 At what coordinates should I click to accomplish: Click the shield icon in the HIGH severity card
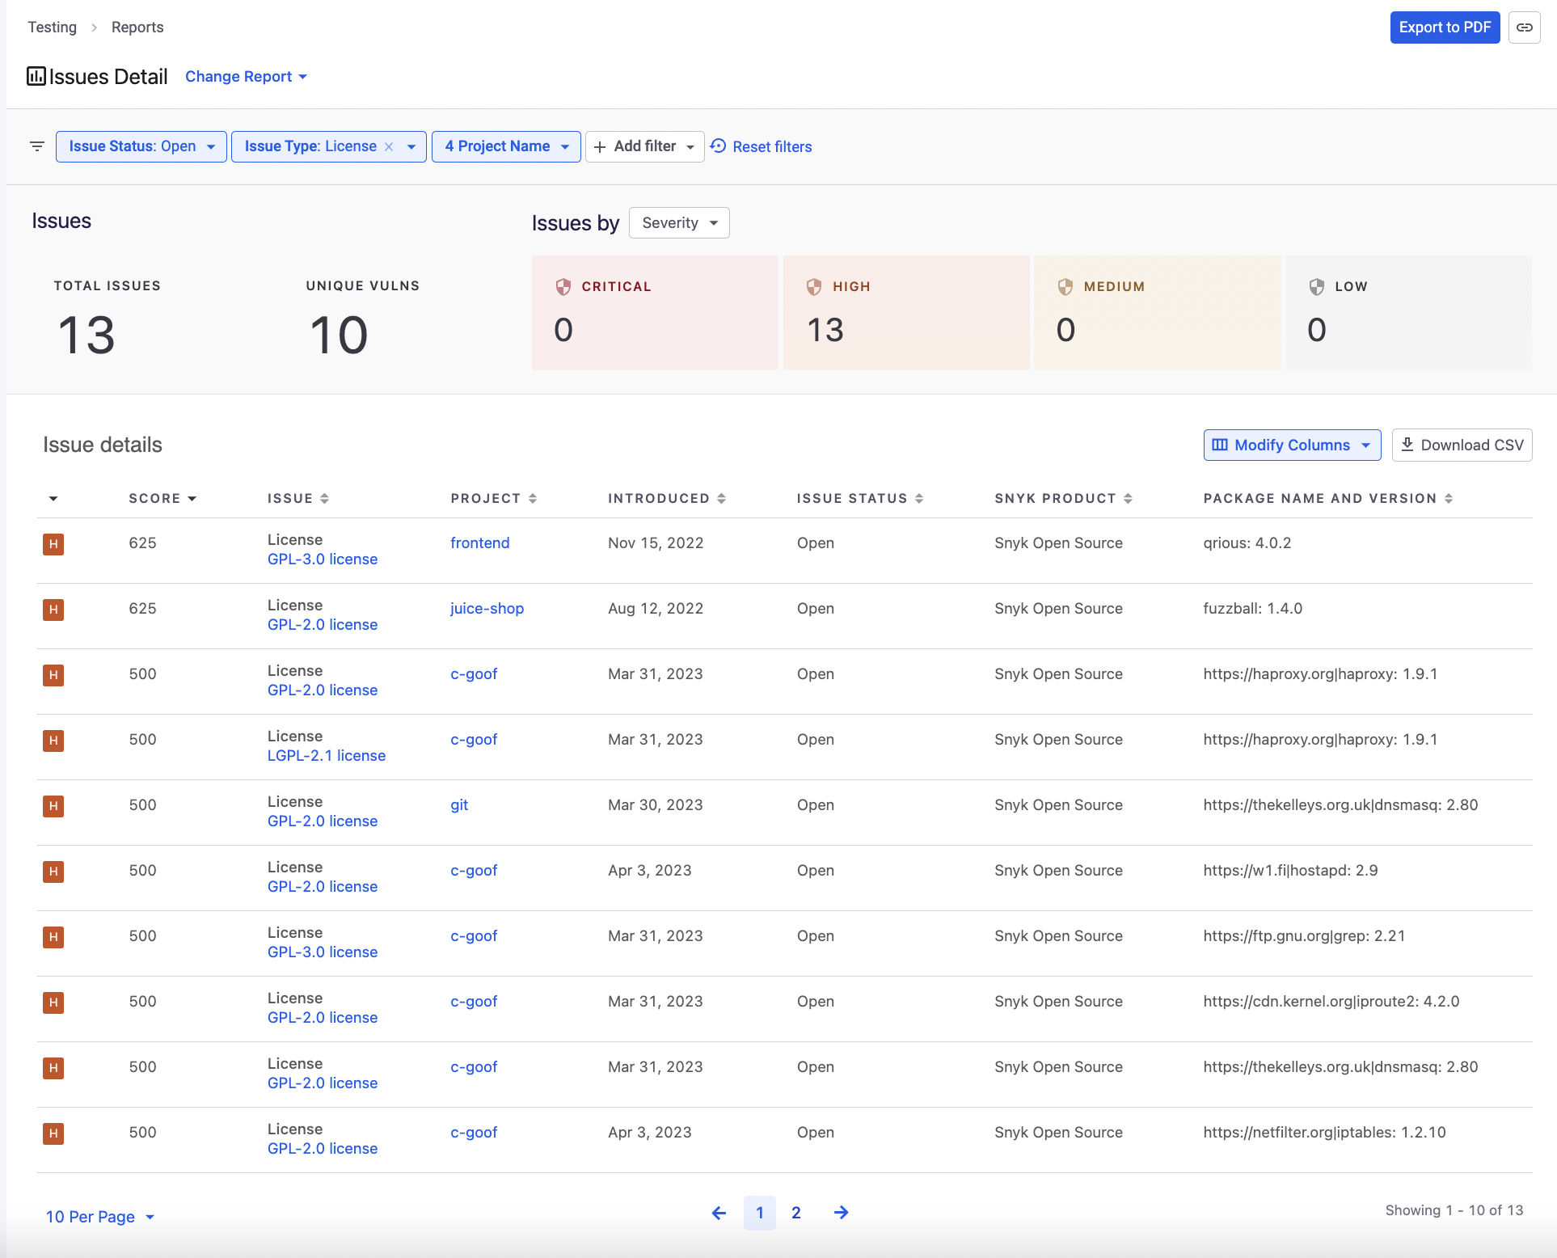click(813, 286)
